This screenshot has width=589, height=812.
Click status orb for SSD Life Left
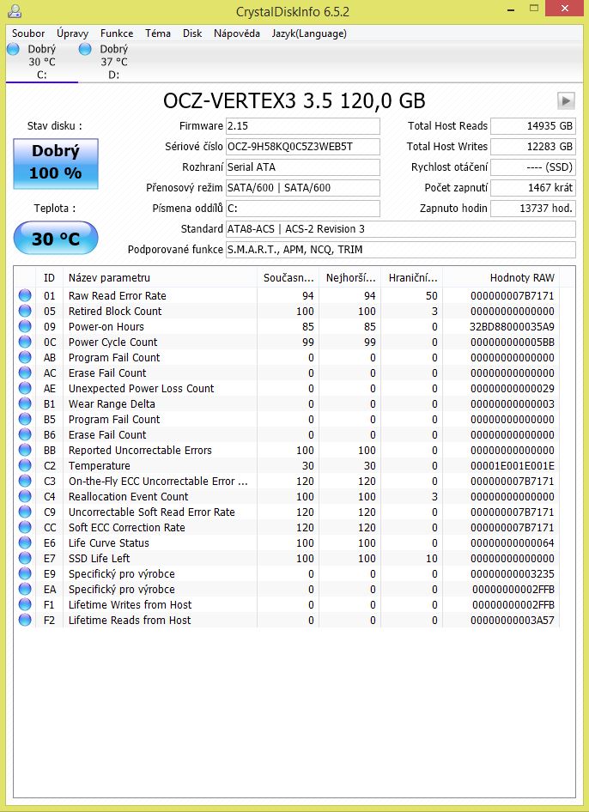25,558
